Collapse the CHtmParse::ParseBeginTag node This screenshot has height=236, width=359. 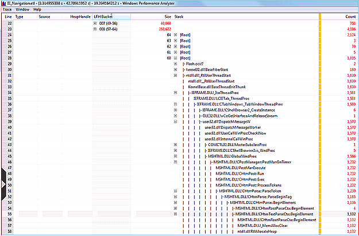[x=175, y=196]
